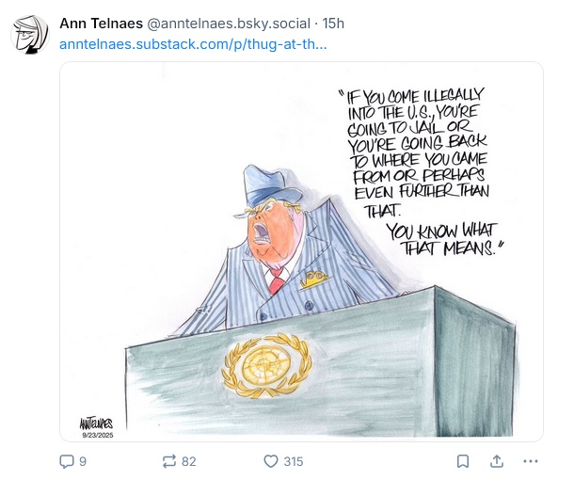This screenshot has height=480, width=574.
Task: Open the reply speech bubble icon
Action: [67, 461]
